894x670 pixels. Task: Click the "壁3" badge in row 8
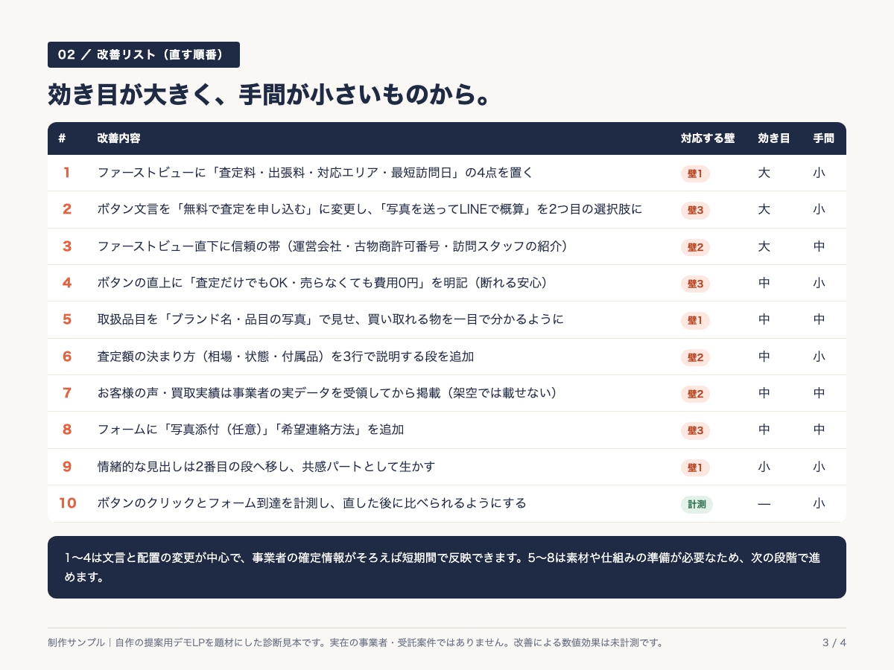click(x=695, y=430)
